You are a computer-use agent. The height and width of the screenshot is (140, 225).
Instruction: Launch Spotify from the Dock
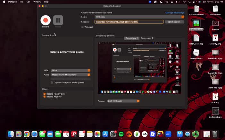click(x=121, y=134)
